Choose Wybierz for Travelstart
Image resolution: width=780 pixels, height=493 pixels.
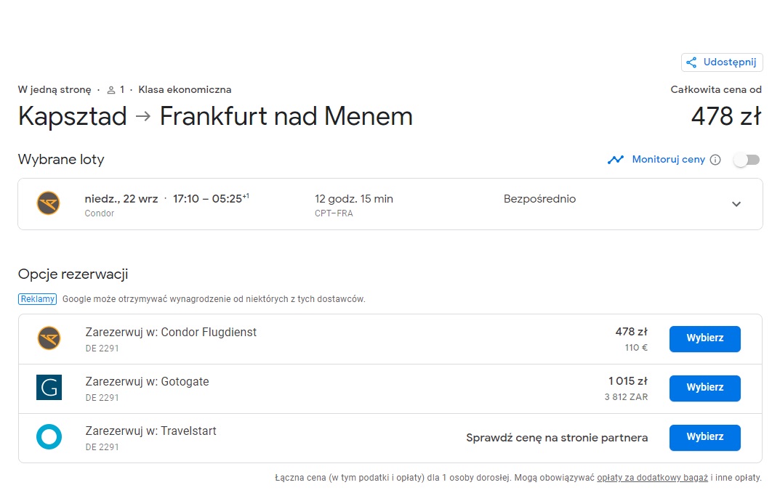(x=705, y=437)
